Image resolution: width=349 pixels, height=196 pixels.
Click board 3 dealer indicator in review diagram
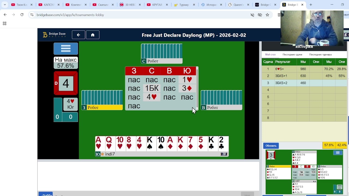click(271, 155)
